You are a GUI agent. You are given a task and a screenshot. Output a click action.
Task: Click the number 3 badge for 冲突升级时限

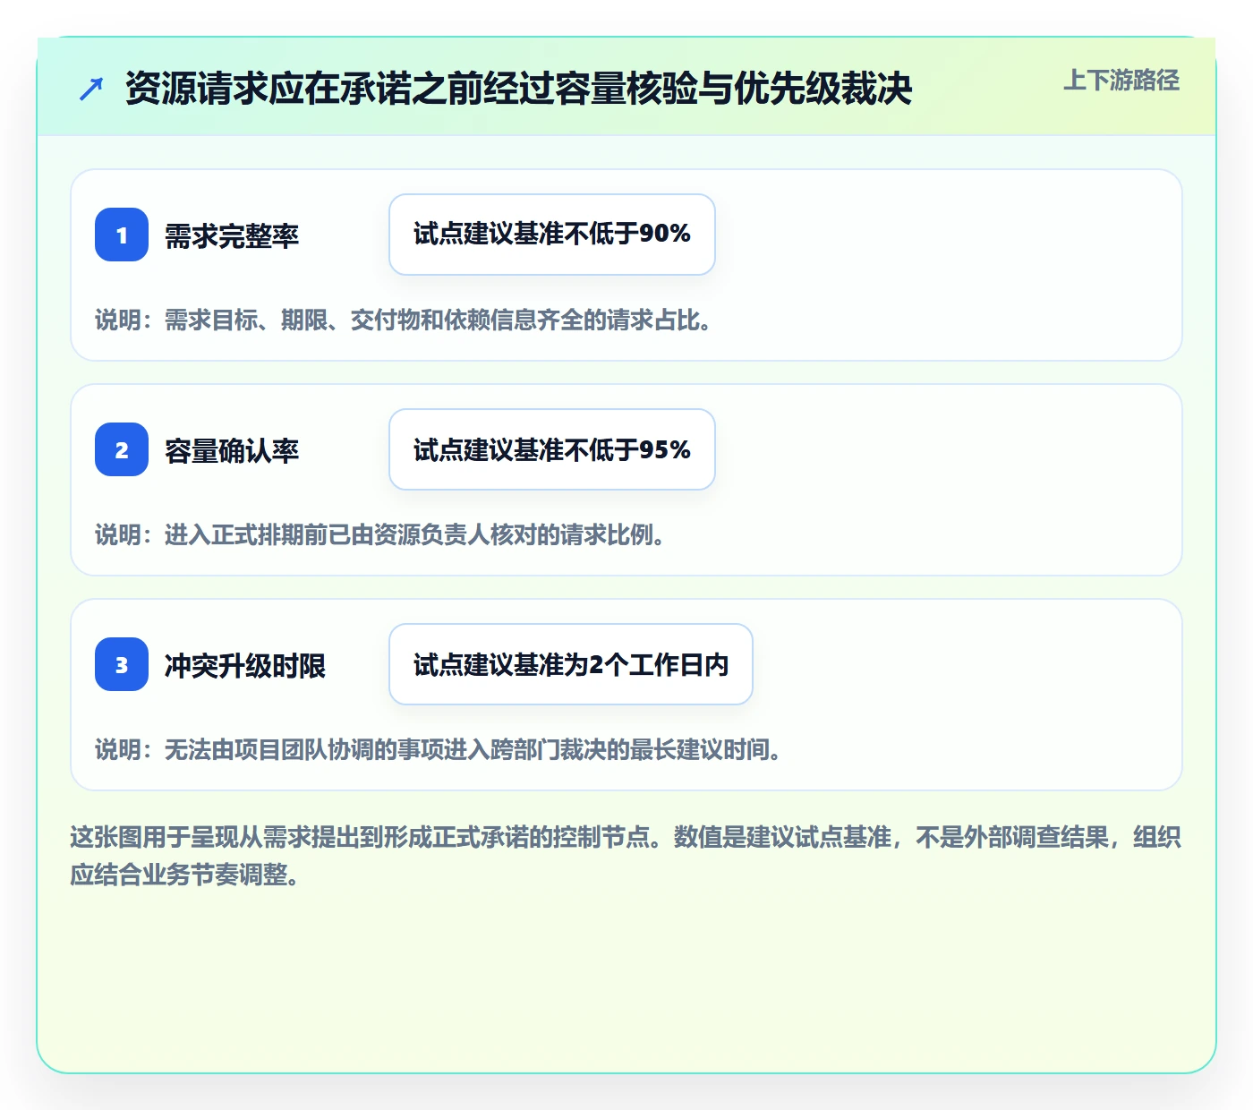122,664
